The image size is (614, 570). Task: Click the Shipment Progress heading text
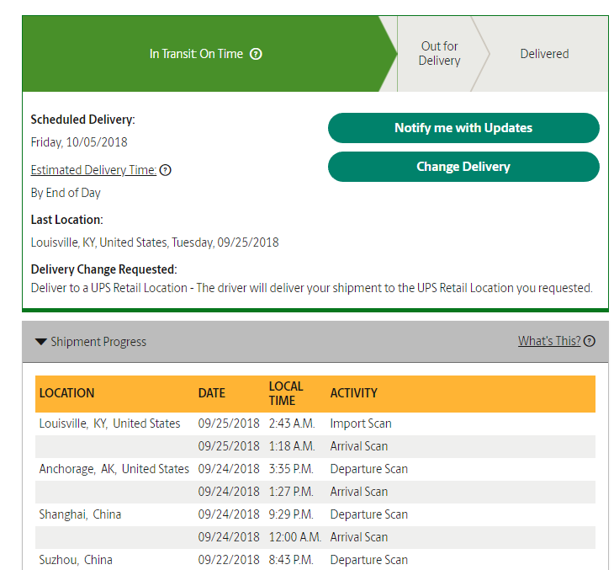98,342
